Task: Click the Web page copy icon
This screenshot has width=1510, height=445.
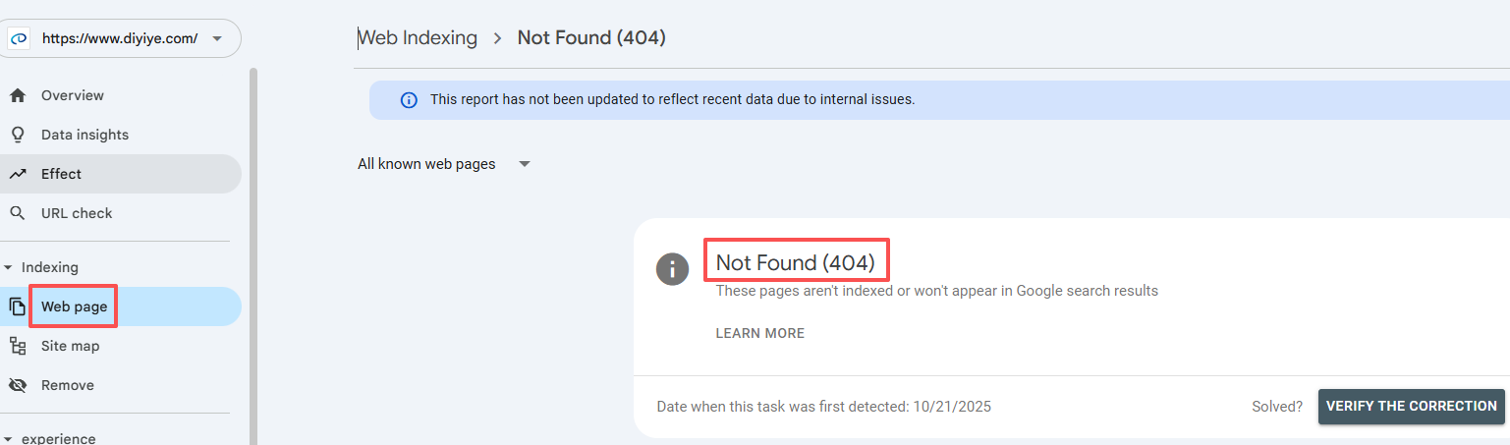Action: [17, 306]
